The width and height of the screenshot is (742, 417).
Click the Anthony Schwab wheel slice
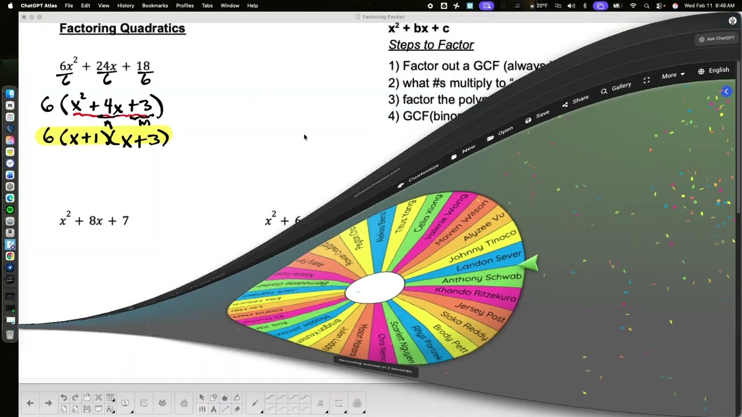482,279
